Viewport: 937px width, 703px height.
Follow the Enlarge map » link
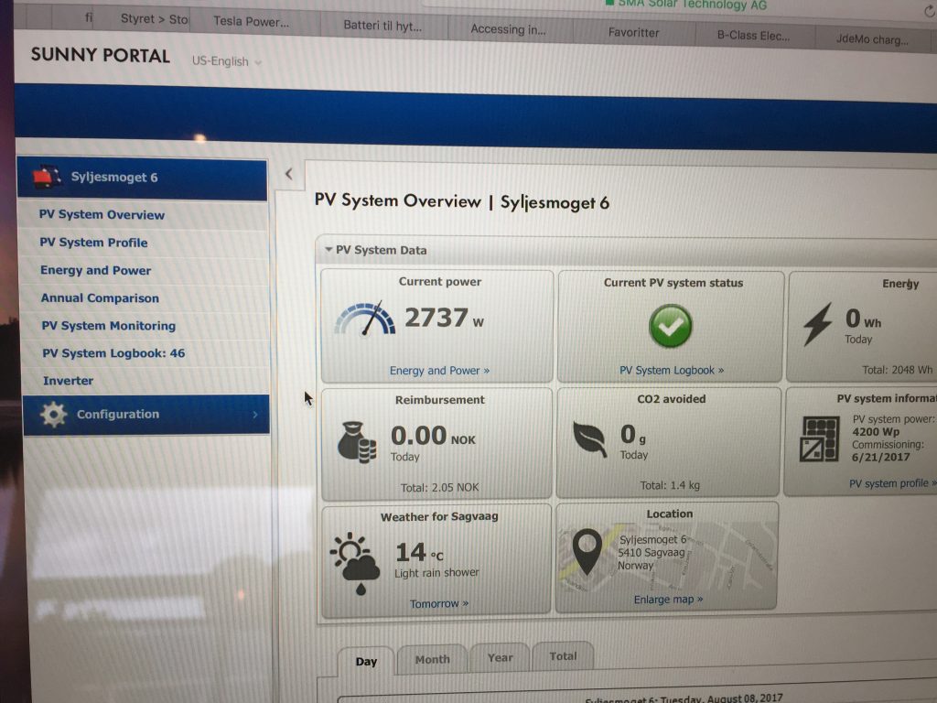[x=668, y=599]
